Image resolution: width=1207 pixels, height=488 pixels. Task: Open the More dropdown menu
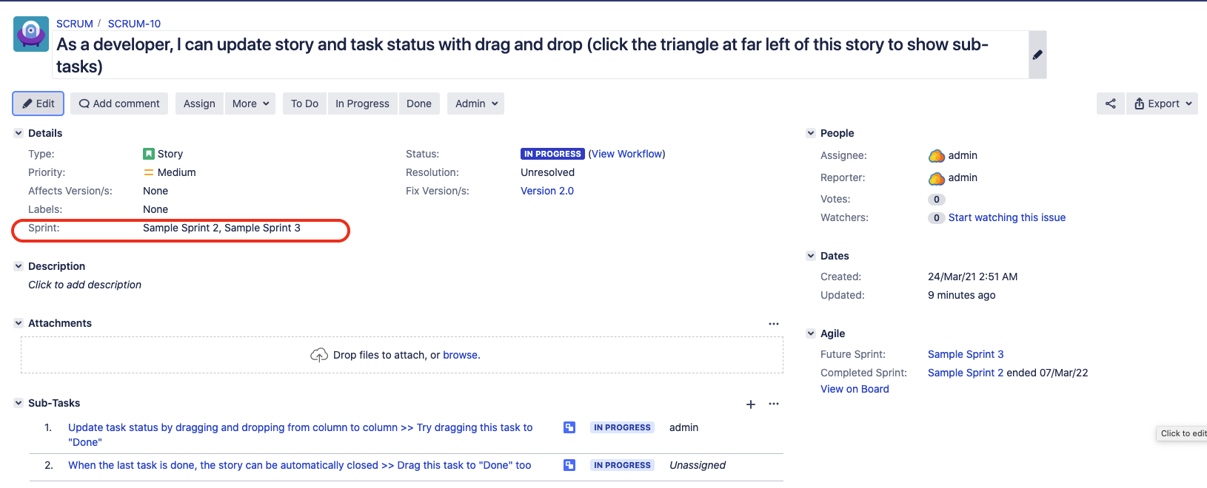coord(251,104)
